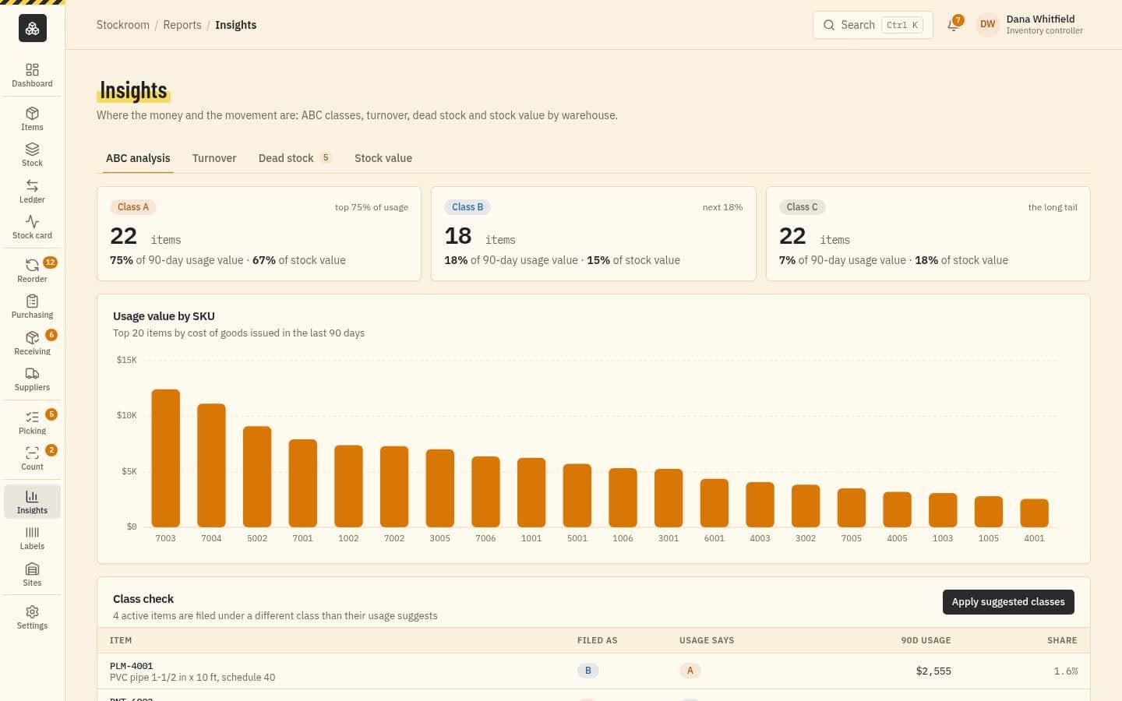This screenshot has width=1122, height=701.
Task: Click the SHARE column header
Action: [x=1062, y=640]
